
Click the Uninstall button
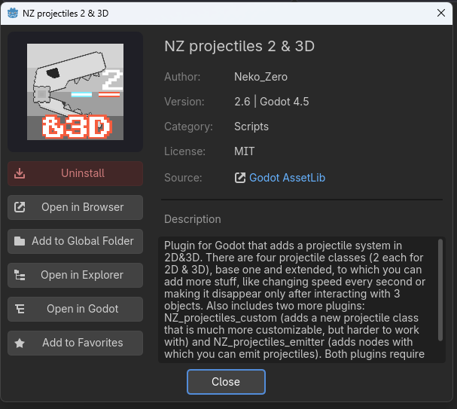(75, 173)
